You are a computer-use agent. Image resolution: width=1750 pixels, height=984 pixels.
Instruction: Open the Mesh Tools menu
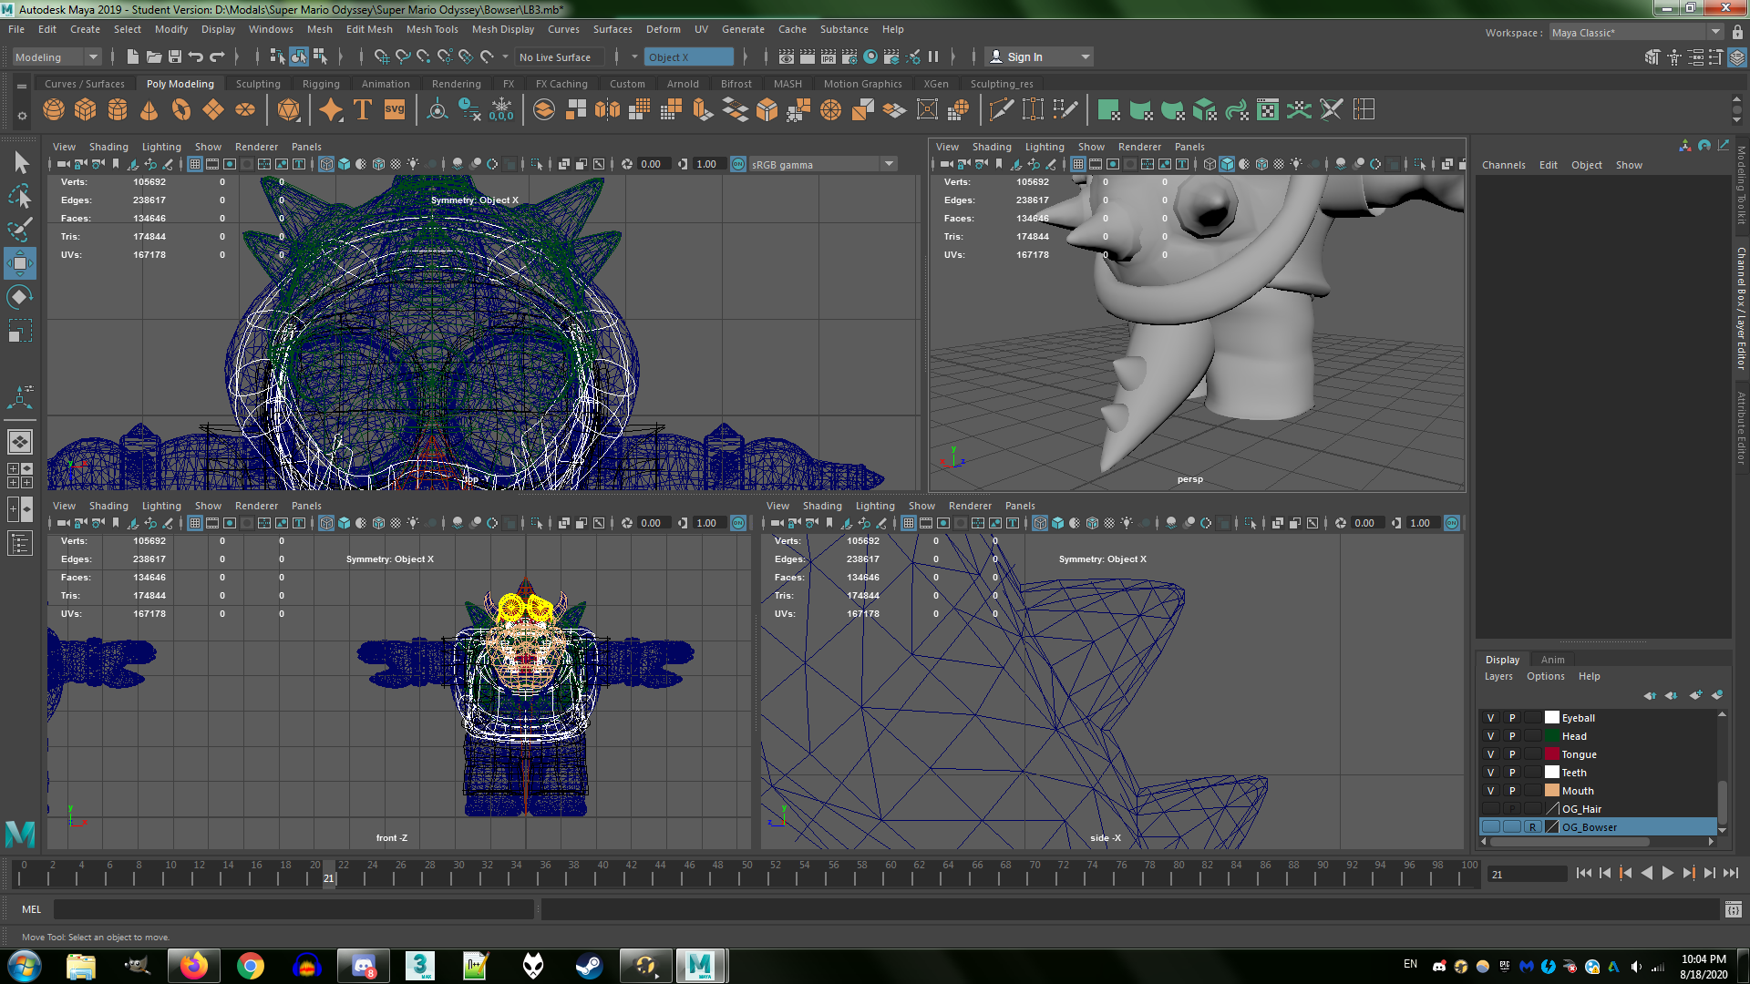coord(432,29)
